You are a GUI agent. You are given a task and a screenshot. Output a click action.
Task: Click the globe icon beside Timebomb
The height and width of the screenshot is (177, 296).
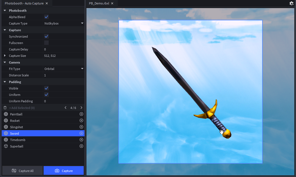pyautogui.click(x=6, y=140)
